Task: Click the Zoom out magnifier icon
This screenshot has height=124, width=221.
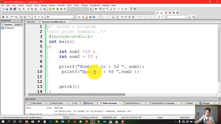Action: 154,17
